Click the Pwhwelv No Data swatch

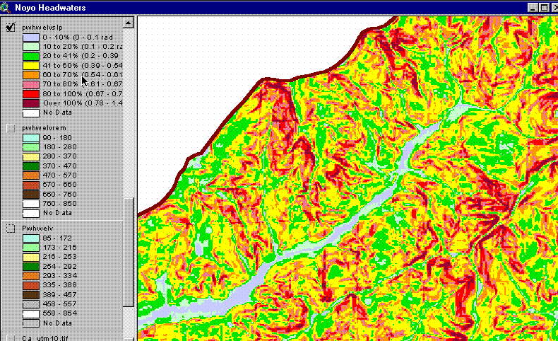click(x=31, y=323)
